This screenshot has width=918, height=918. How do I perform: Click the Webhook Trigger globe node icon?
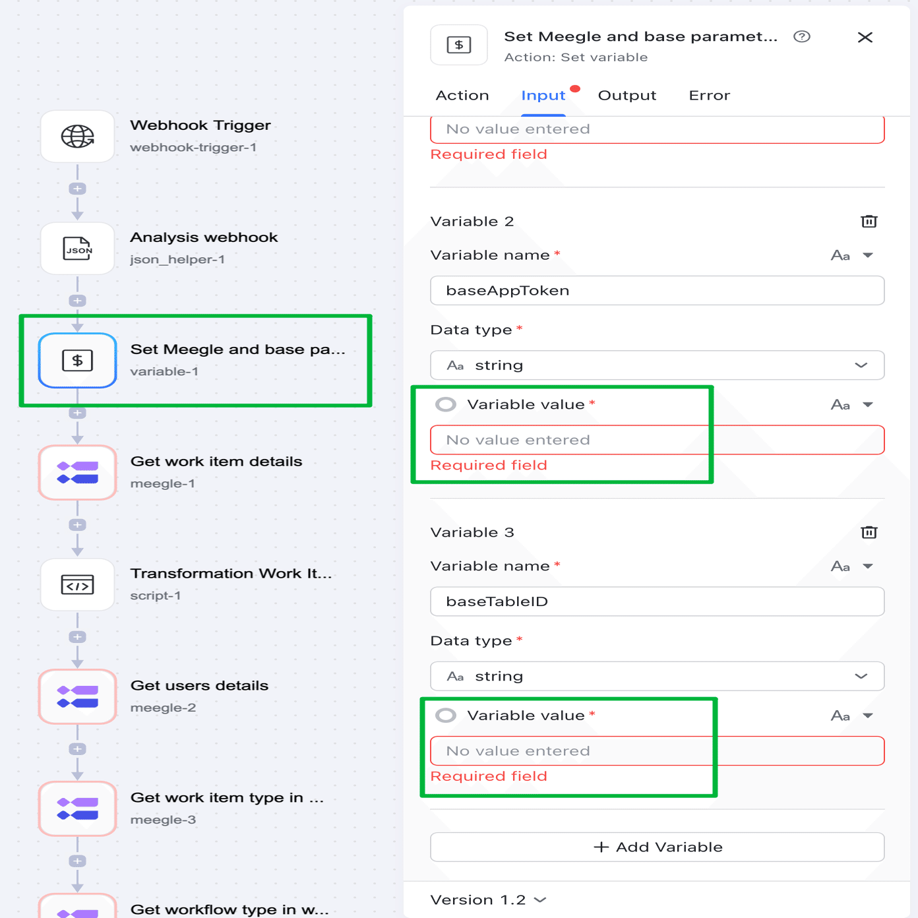[78, 137]
